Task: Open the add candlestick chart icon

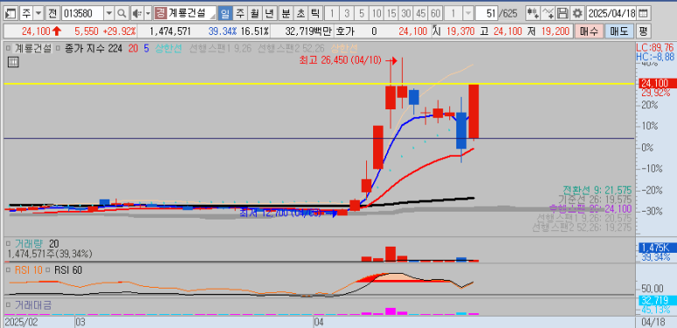Action: pos(533,13)
